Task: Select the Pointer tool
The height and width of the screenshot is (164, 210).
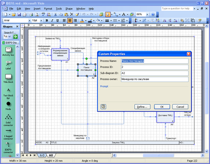Action: pos(108,14)
